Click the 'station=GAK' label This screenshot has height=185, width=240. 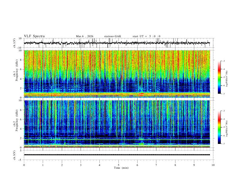(112, 36)
